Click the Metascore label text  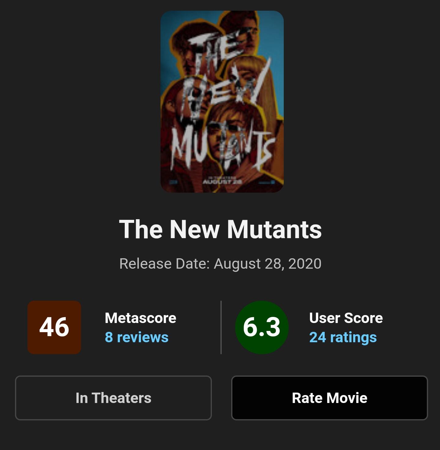point(140,318)
